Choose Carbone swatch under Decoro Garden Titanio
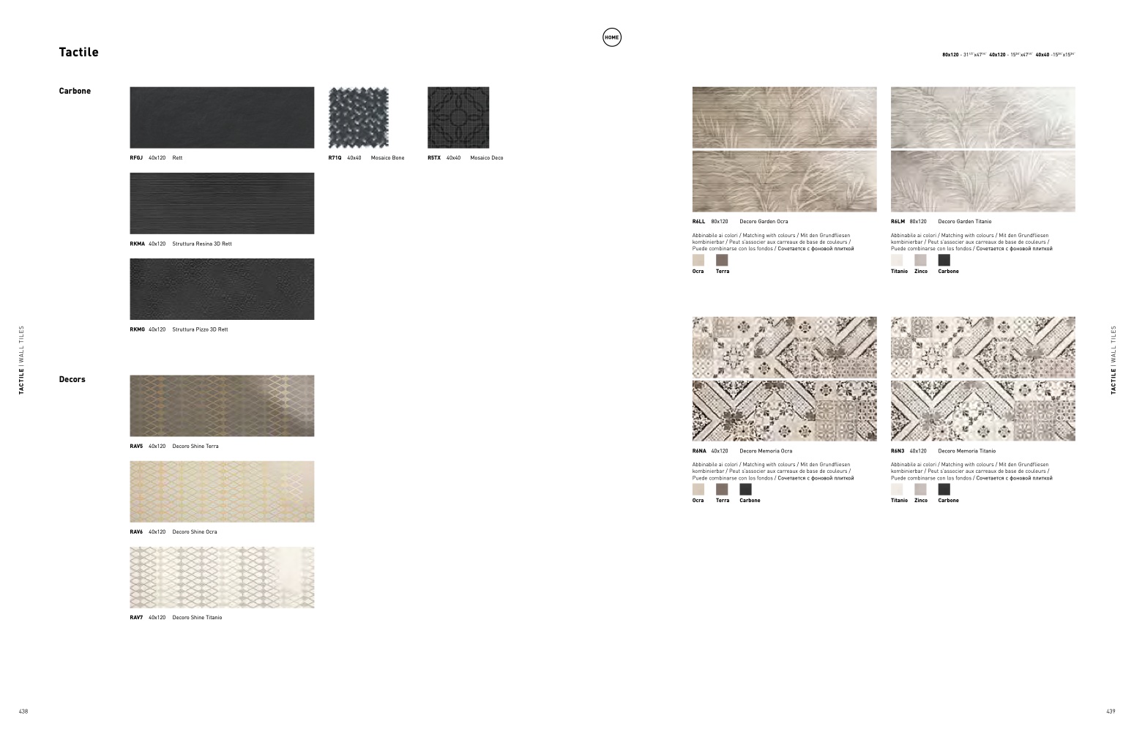This screenshot has height=732, width=1134. pos(944,260)
